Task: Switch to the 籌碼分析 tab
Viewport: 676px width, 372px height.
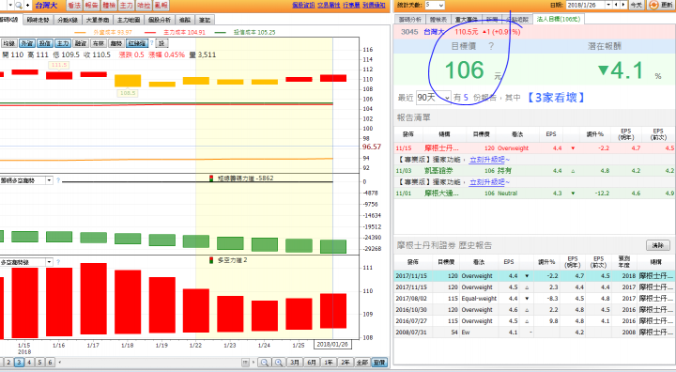Action: pos(410,20)
